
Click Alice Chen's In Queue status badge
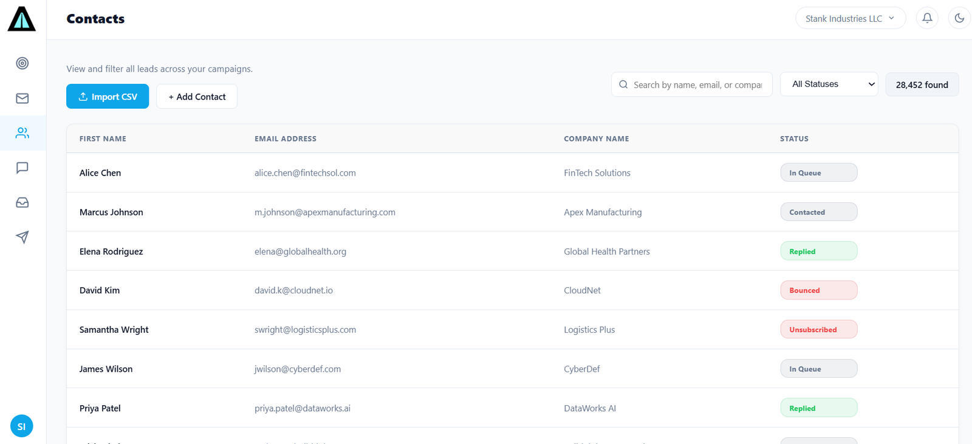click(x=819, y=172)
